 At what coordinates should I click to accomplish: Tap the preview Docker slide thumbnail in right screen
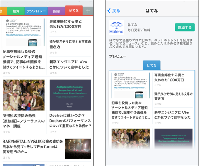pos(173,138)
